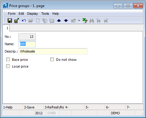Click the DEMO status bar cell

point(122,113)
